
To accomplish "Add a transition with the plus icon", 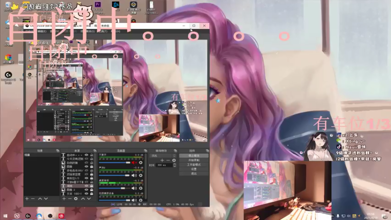I will pyautogui.click(x=162, y=160).
